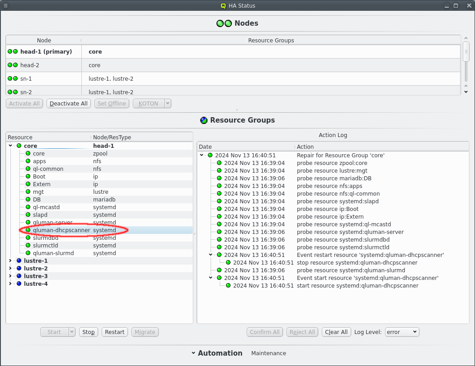Image resolution: width=475 pixels, height=366 pixels.
Task: Click green status dot of ql-mcastd resource
Action: point(28,207)
